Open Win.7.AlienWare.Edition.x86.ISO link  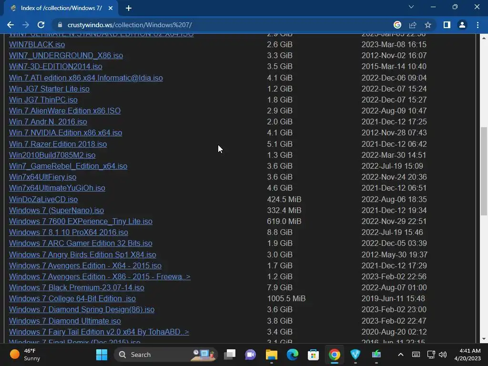click(x=65, y=111)
